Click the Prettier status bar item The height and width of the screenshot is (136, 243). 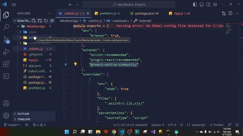tap(216, 125)
